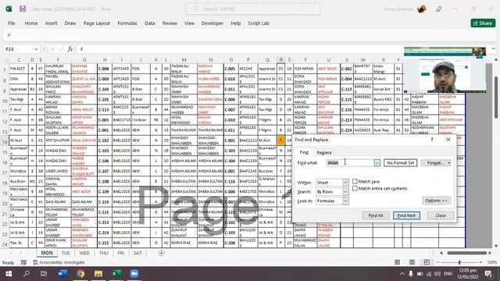Open the Windows Start menu
Viewport: 500px width, 281px height.
(9, 274)
